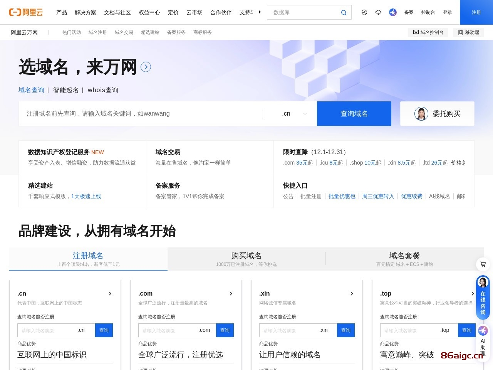Image resolution: width=493 pixels, height=370 pixels.
Task: Open 云市场 in top navigation
Action: (195, 12)
